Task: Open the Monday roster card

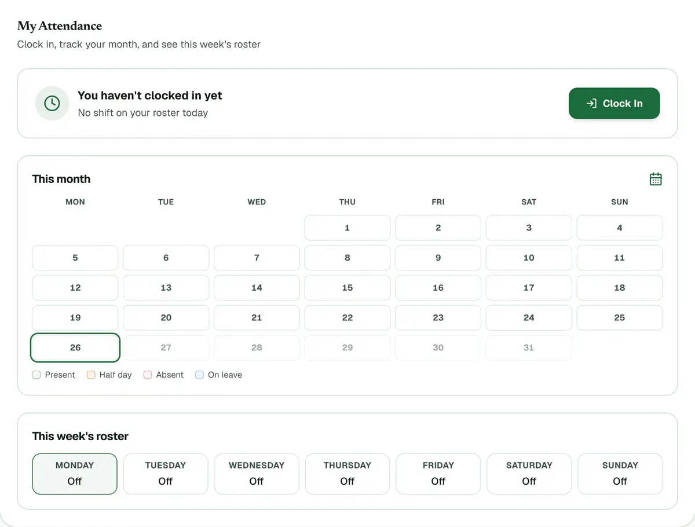Action: (75, 474)
